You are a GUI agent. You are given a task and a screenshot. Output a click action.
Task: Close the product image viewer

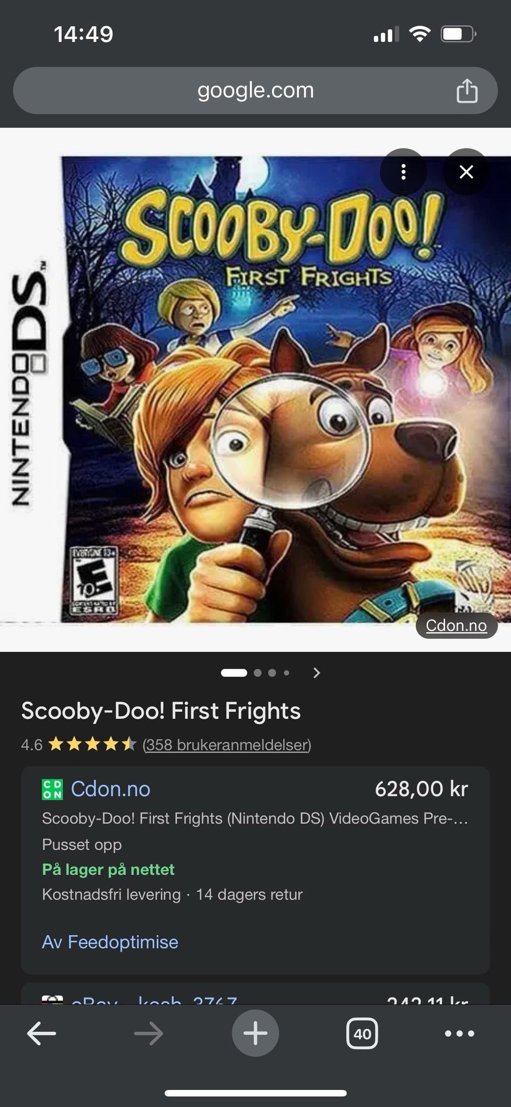pyautogui.click(x=466, y=172)
